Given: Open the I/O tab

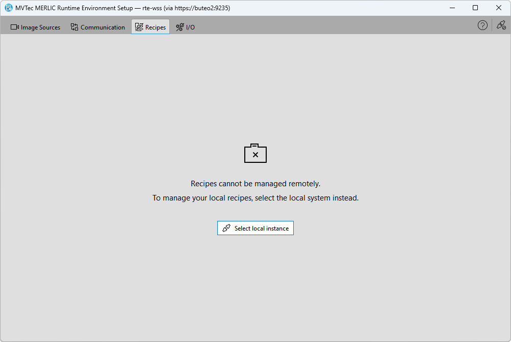Looking at the screenshot, I should (x=185, y=27).
